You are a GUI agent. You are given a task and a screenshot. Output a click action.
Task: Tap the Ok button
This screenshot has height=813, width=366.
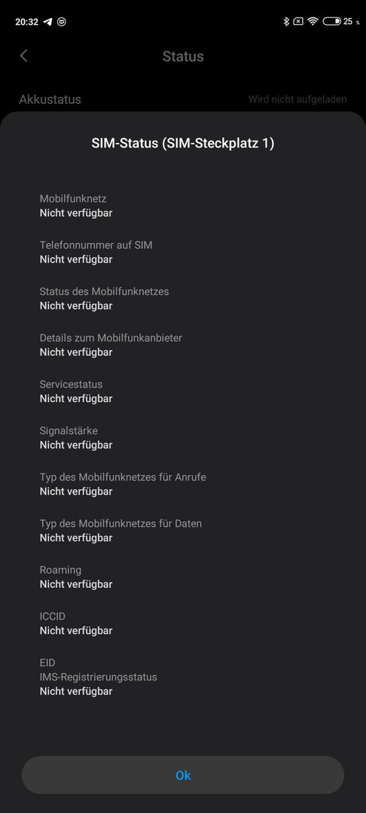183,775
